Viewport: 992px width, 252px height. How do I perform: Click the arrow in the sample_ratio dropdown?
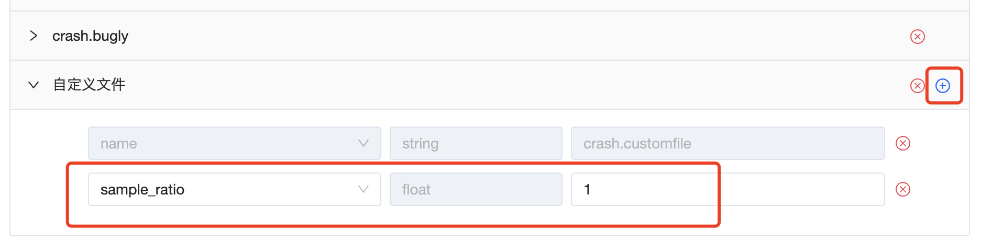pyautogui.click(x=363, y=189)
